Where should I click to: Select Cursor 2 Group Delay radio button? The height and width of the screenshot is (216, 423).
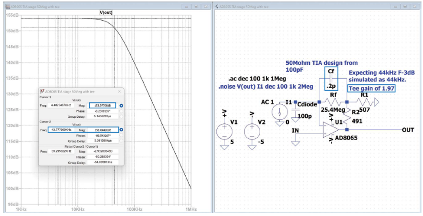tap(121, 141)
